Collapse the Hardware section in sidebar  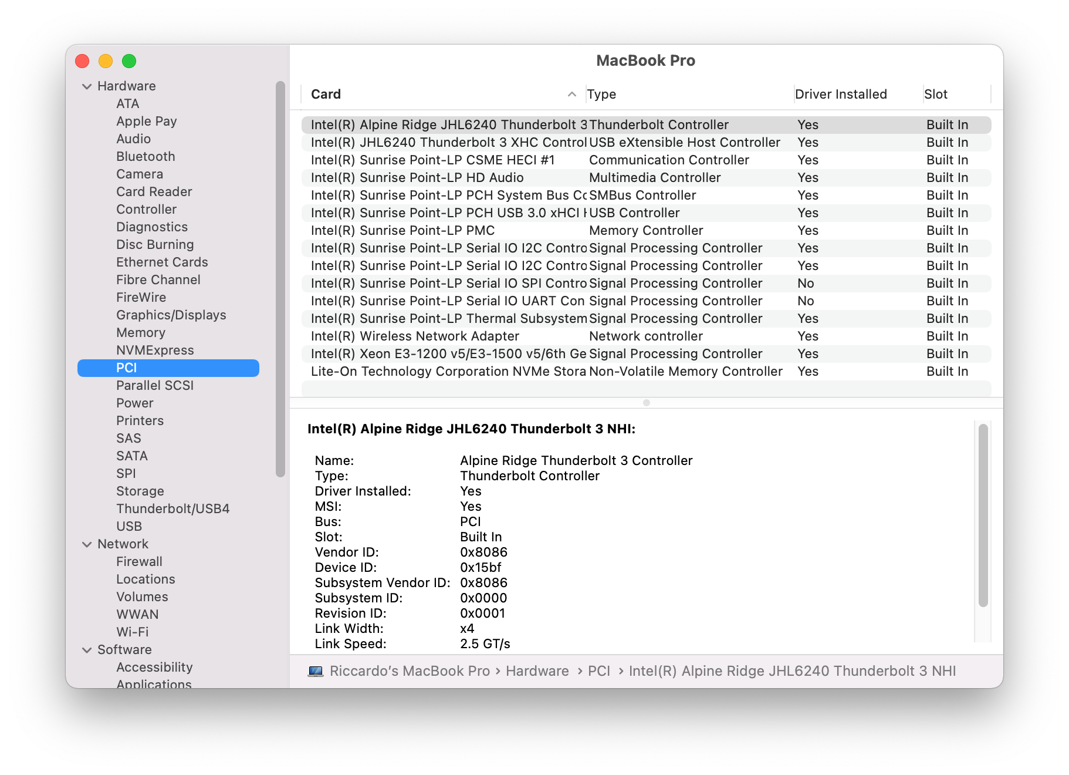(x=87, y=86)
